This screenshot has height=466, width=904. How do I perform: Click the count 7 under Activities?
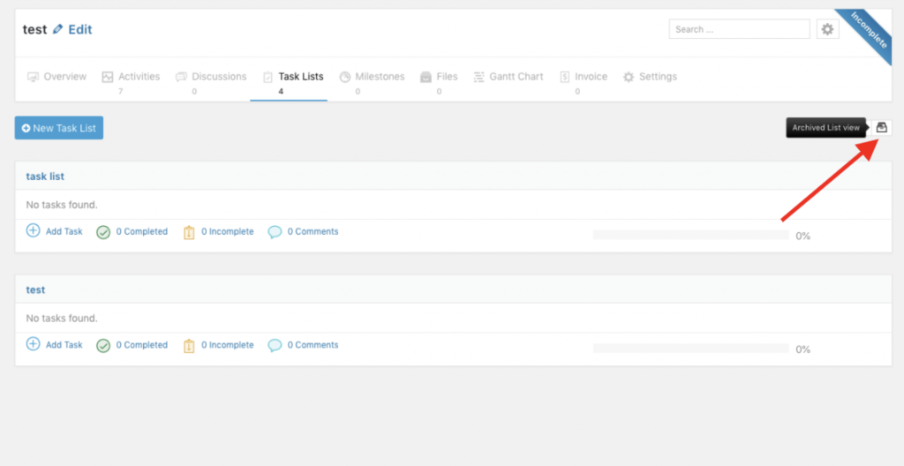120,91
